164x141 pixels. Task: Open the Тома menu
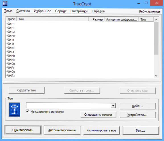point(8,11)
